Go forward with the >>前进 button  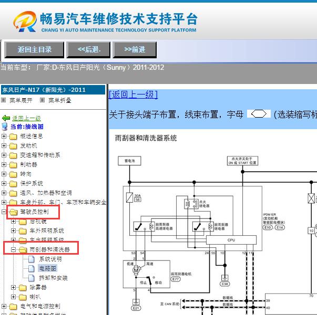[x=135, y=50]
